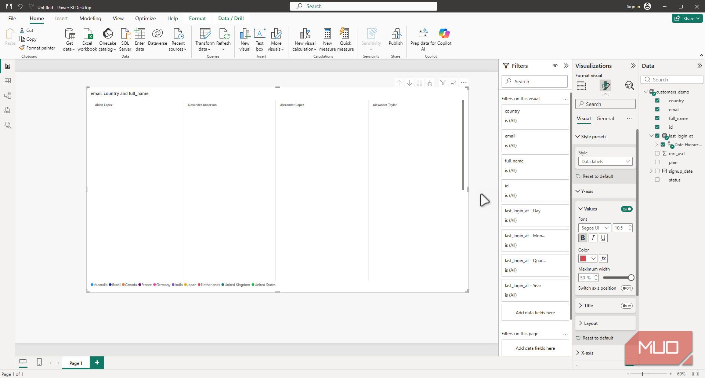Click the Excel workbook icon
This screenshot has height=378, width=705.
click(x=87, y=34)
